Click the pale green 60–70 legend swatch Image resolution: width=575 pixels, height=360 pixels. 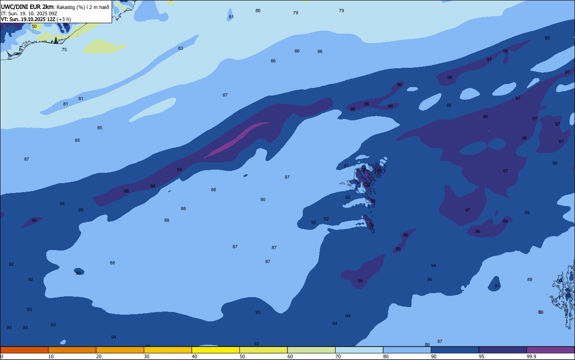(311, 350)
